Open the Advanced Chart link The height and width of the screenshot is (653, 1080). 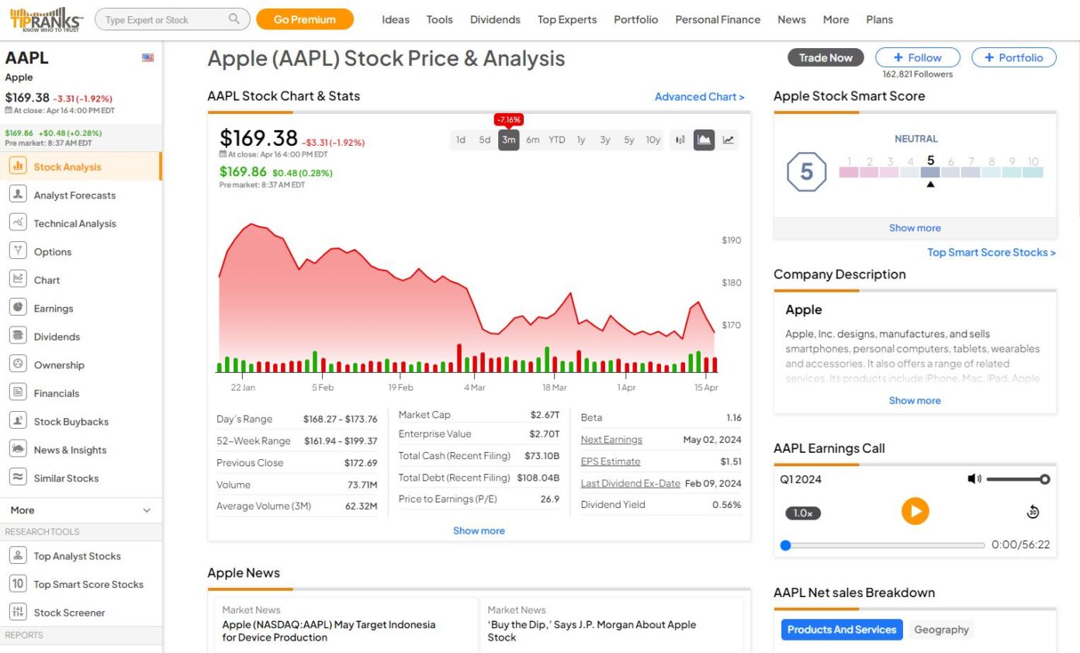coord(699,97)
